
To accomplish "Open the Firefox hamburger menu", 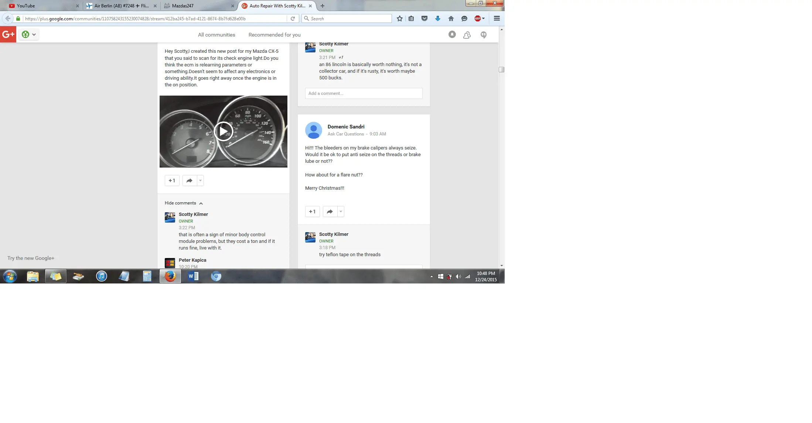I will [x=497, y=18].
